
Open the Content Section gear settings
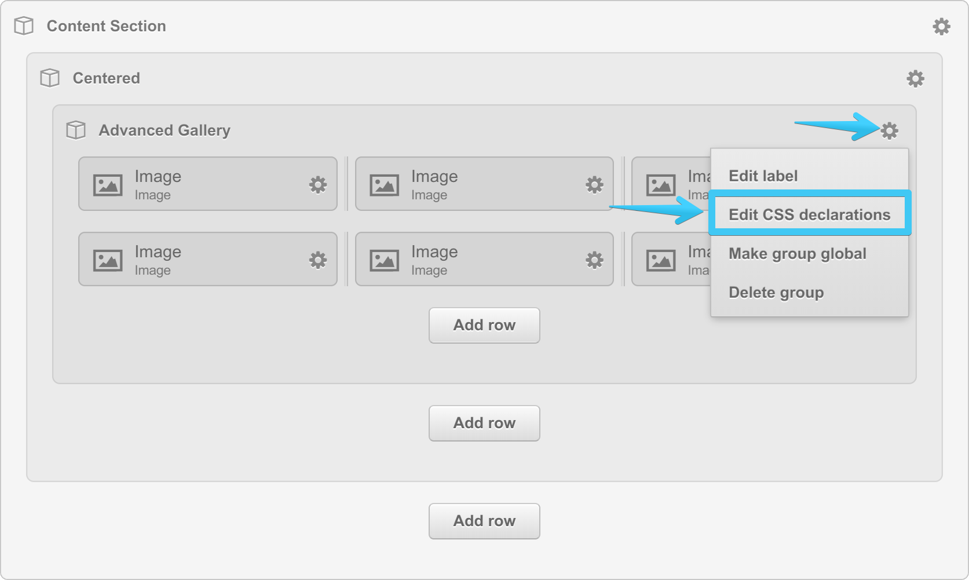(x=941, y=26)
